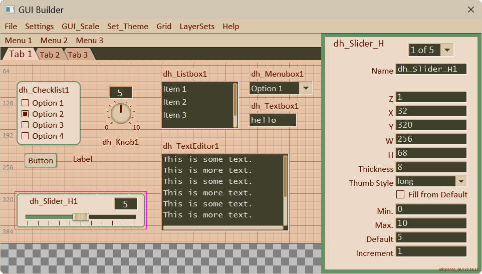Click inside the dh_TextEditor1 text area

pos(222,189)
